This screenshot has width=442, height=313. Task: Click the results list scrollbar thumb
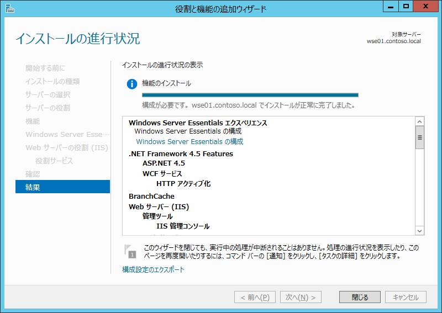(x=419, y=137)
